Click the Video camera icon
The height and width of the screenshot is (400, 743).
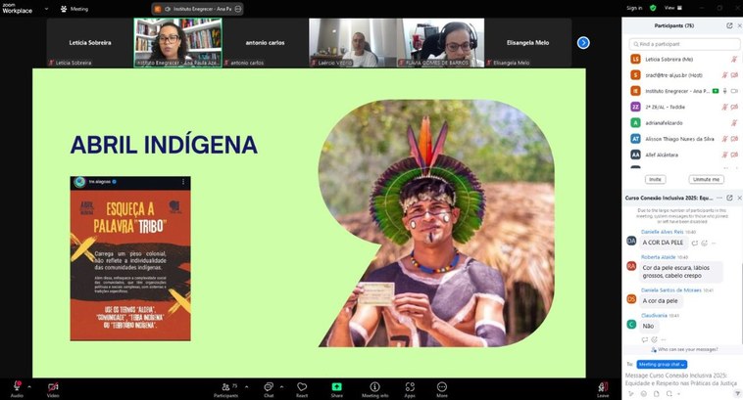(53, 386)
